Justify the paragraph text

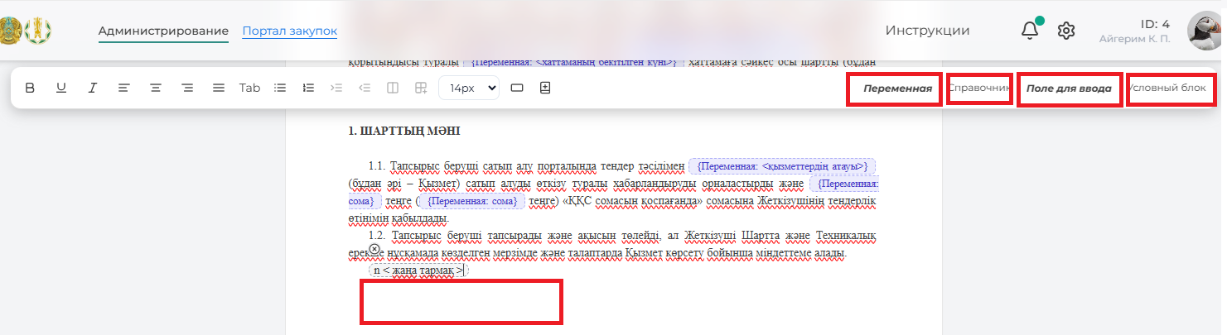pyautogui.click(x=218, y=88)
